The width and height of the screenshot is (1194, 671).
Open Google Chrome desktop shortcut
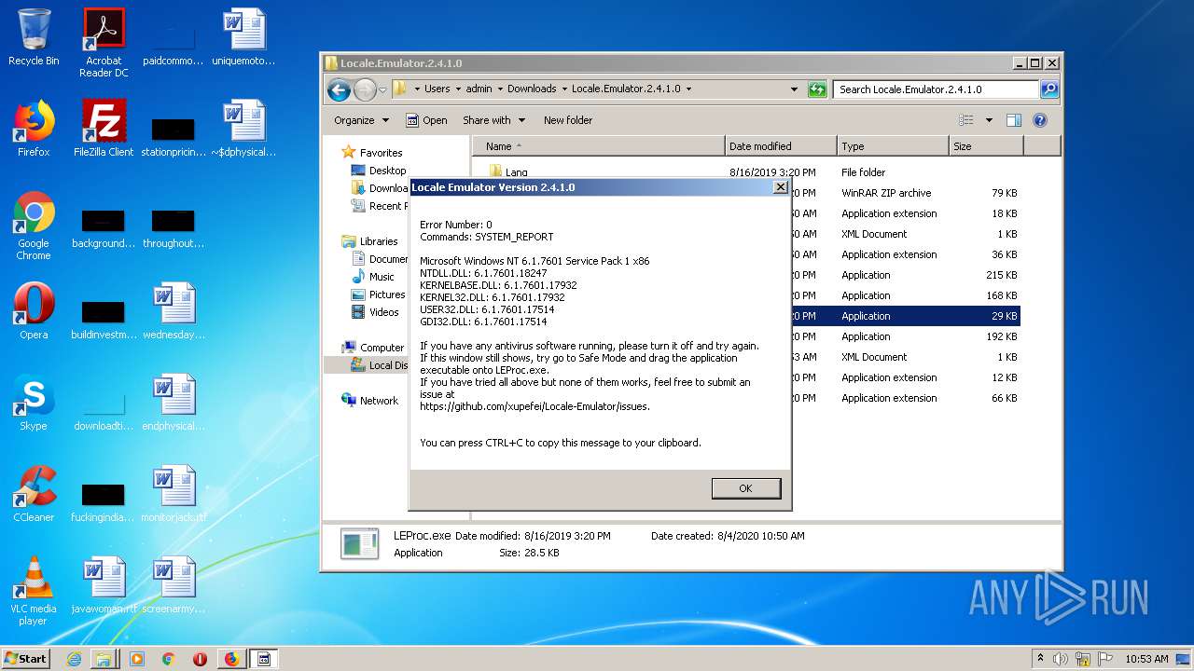click(34, 226)
